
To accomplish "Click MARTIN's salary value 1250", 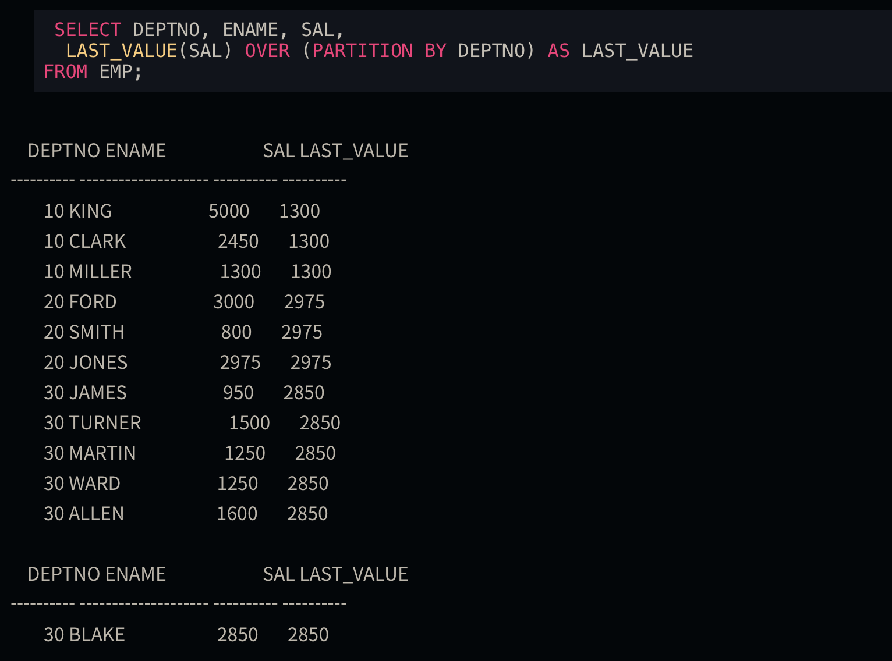I will (245, 453).
